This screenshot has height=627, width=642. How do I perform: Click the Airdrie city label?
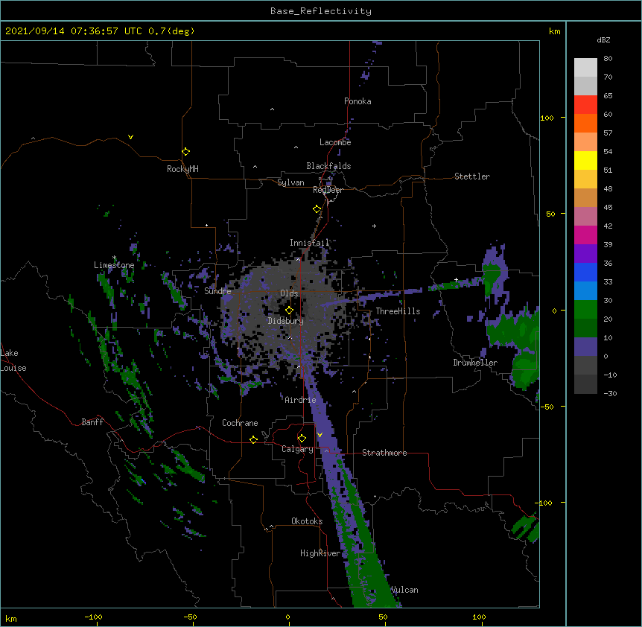(301, 400)
